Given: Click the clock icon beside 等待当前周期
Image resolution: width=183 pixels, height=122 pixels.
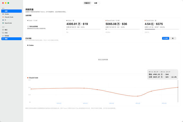Looking at the screenshot, I should point(28,26).
